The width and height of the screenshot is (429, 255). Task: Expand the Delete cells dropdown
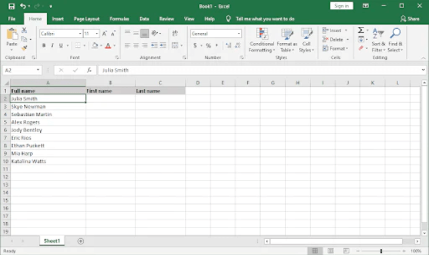coord(347,40)
